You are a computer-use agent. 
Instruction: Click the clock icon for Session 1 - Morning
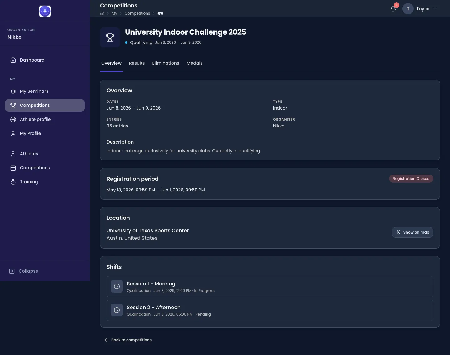coord(117,286)
